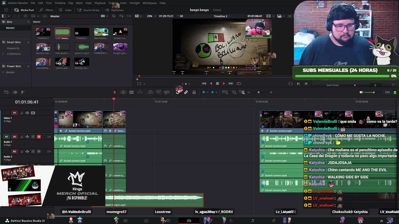The image size is (399, 224).
Task: Click the red Play button
Action: [224, 83]
